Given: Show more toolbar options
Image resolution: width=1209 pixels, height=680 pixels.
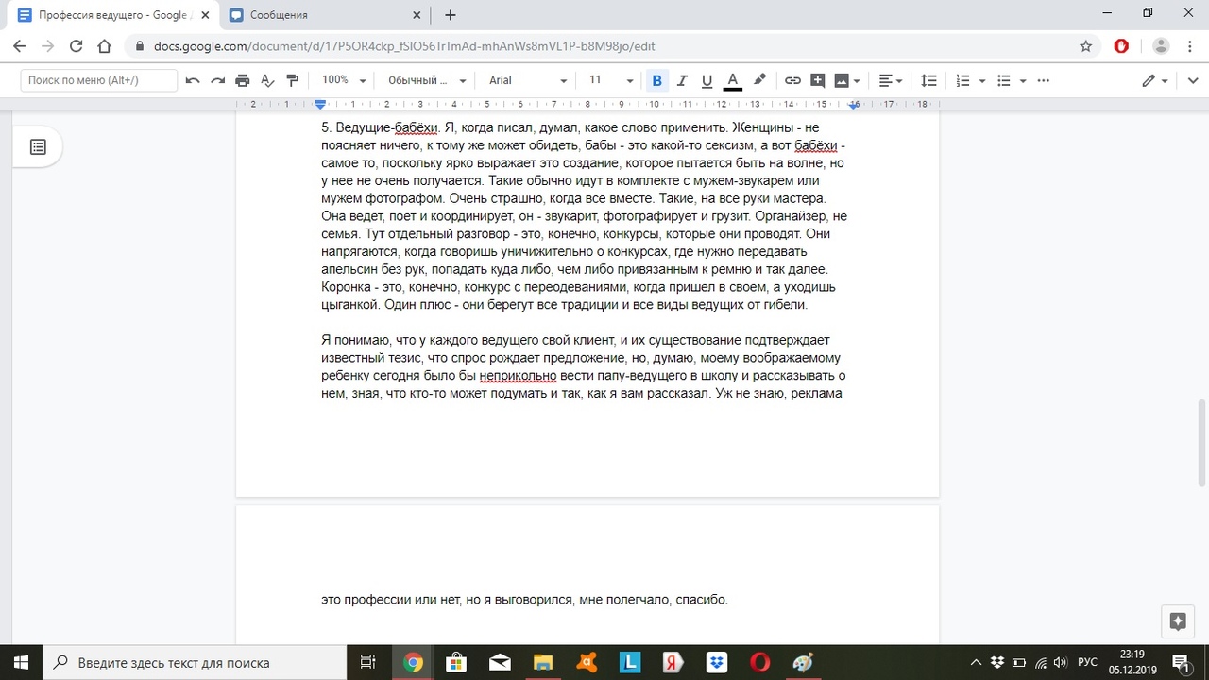Looking at the screenshot, I should tap(1044, 80).
